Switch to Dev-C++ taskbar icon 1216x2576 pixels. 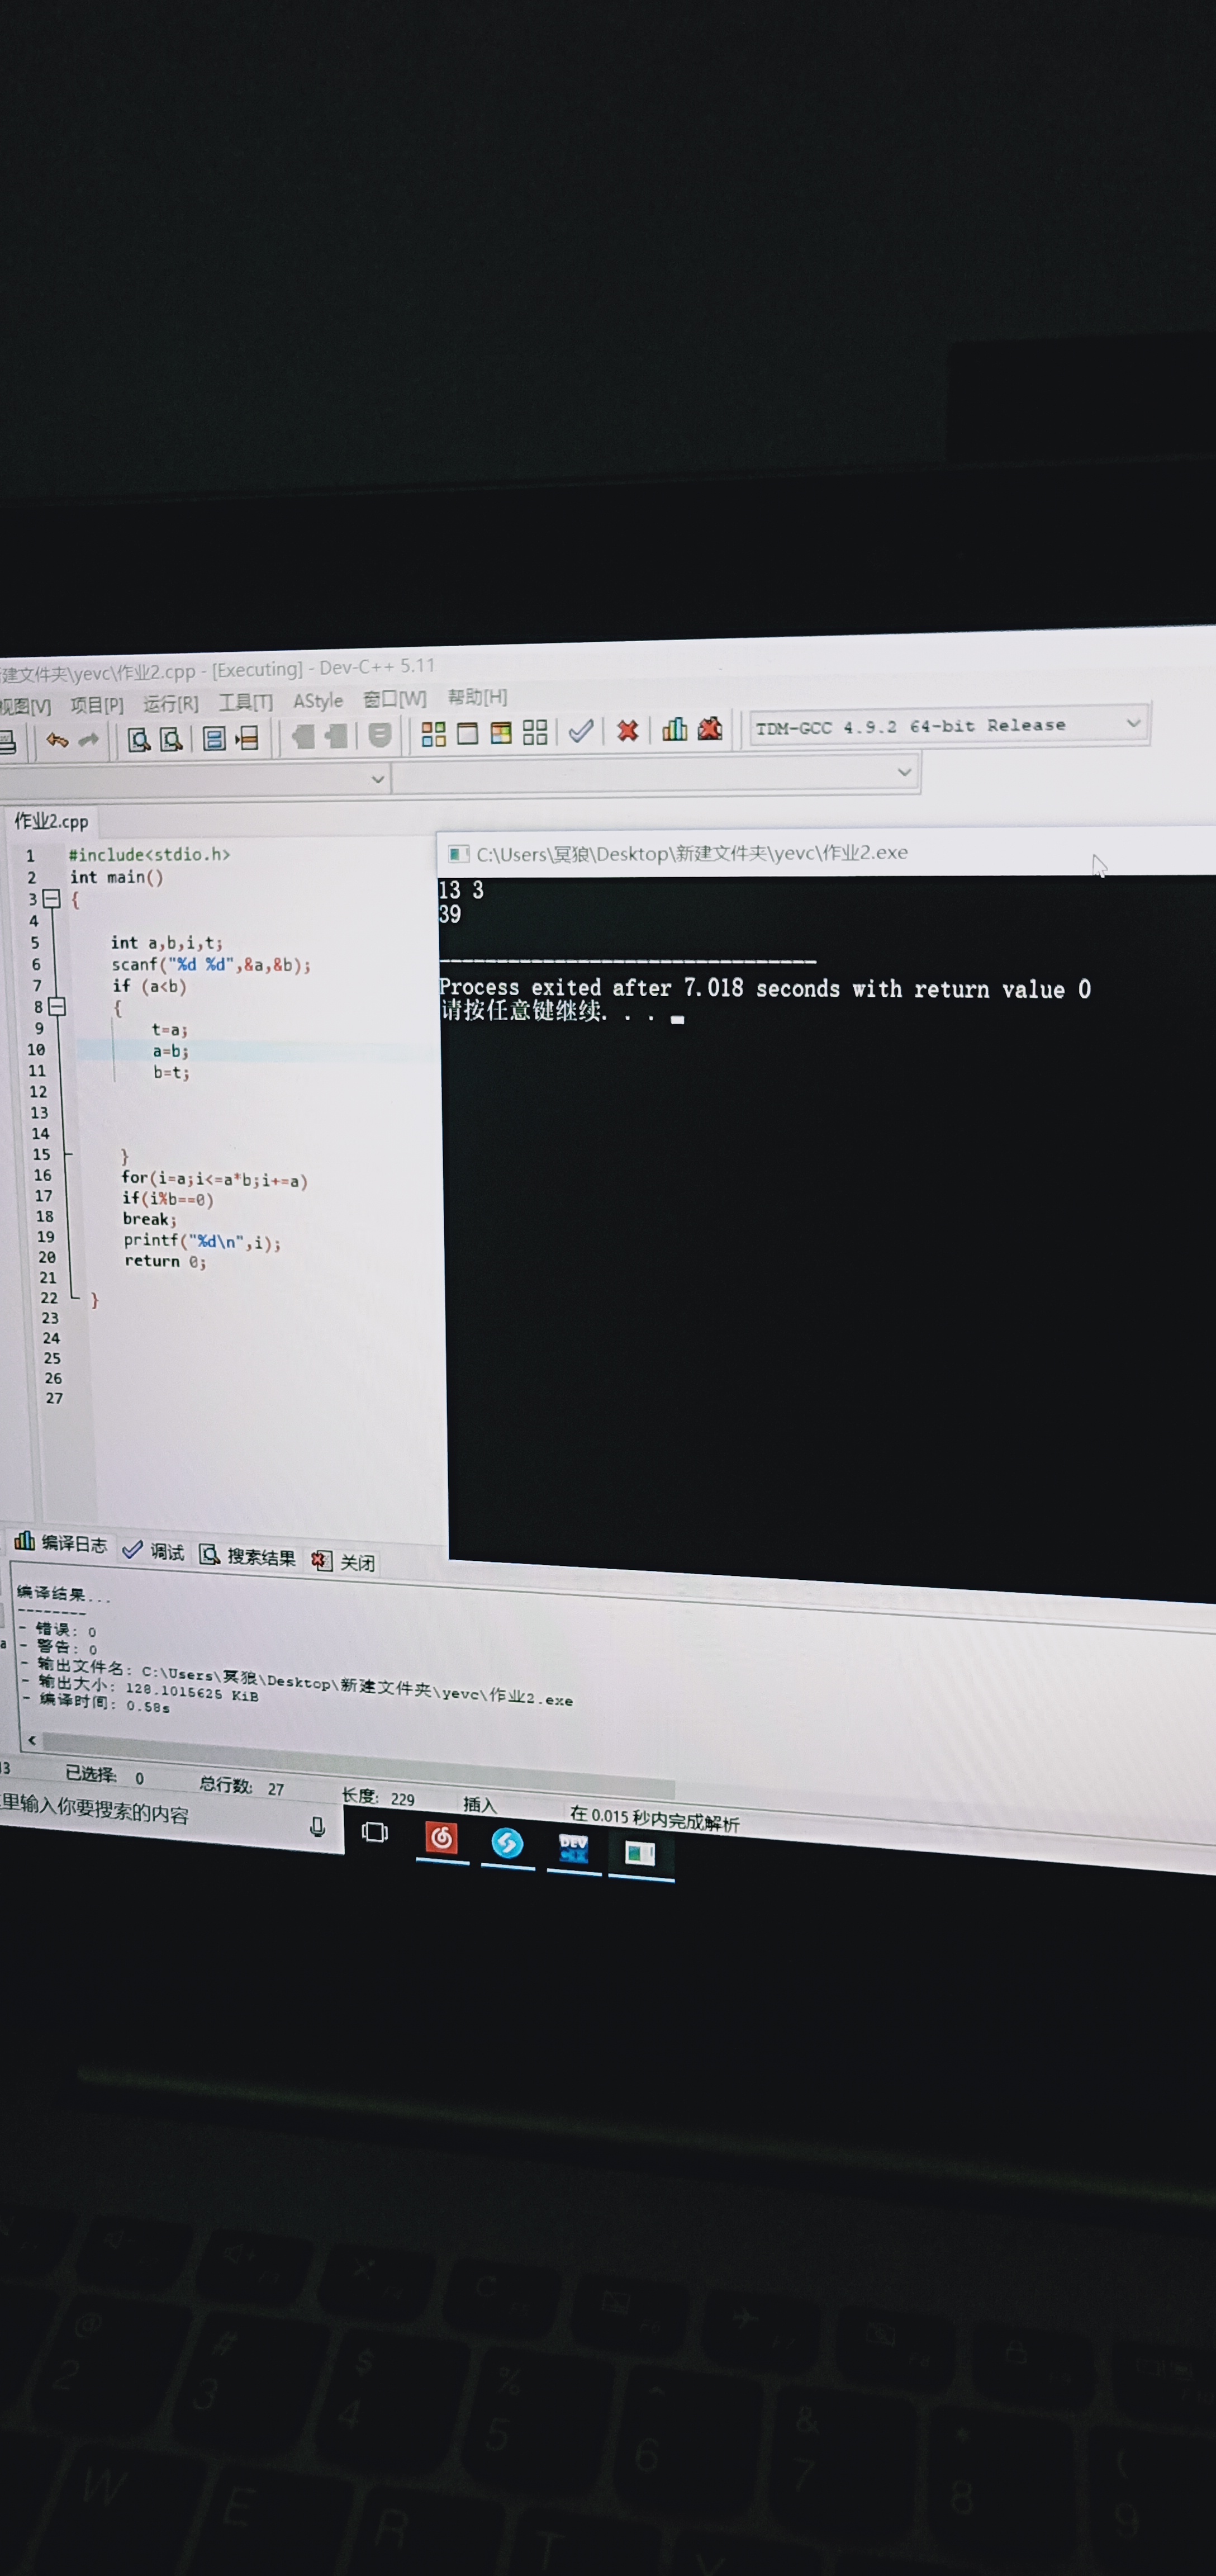[573, 1848]
